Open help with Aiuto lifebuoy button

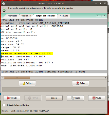97,98
